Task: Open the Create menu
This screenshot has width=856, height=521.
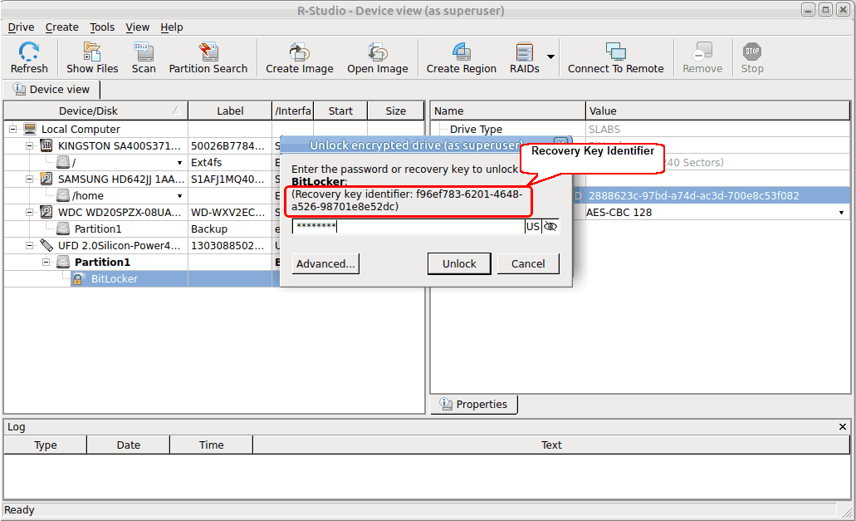Action: (61, 27)
